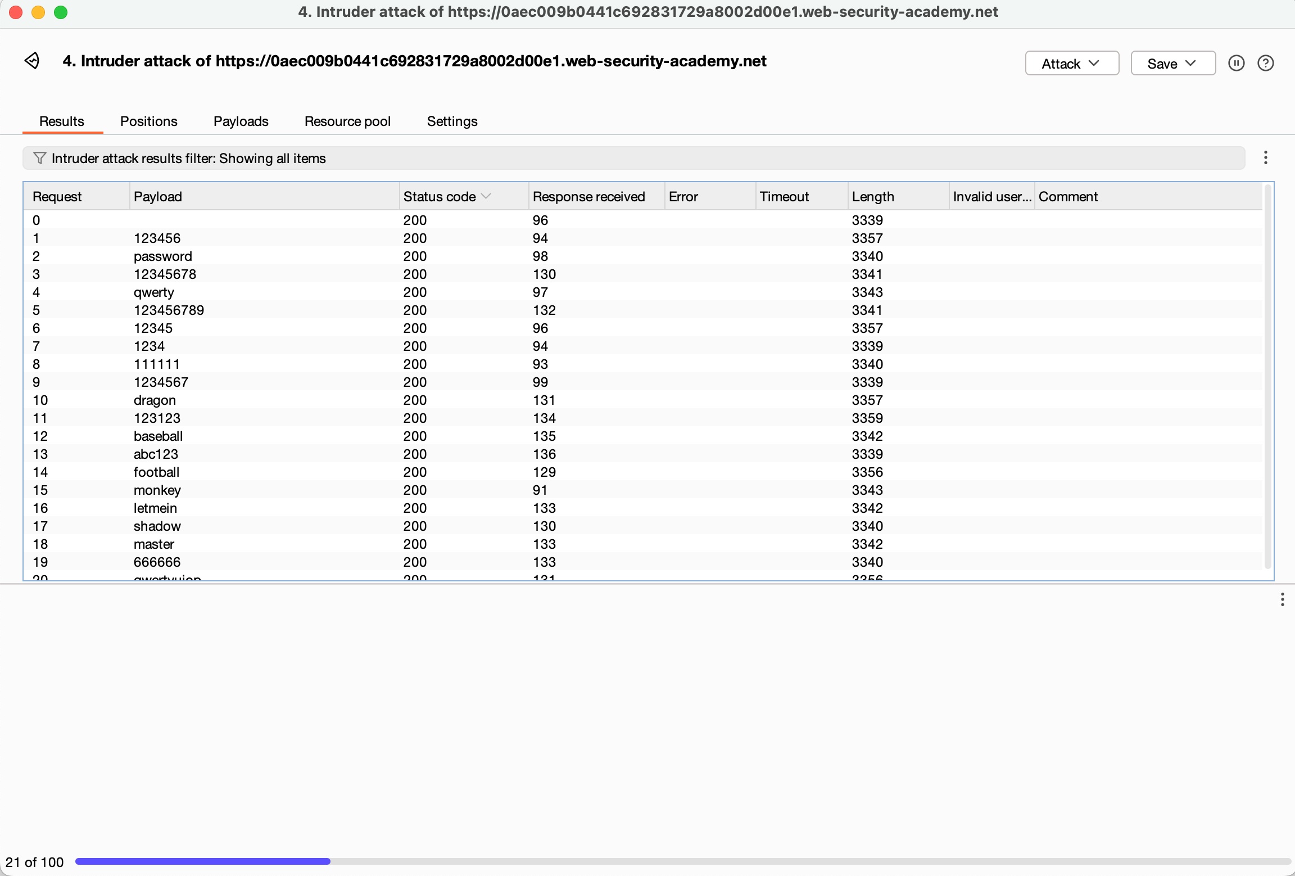The width and height of the screenshot is (1295, 876).
Task: Open the three-dot menu of the lower pane
Action: click(x=1282, y=599)
